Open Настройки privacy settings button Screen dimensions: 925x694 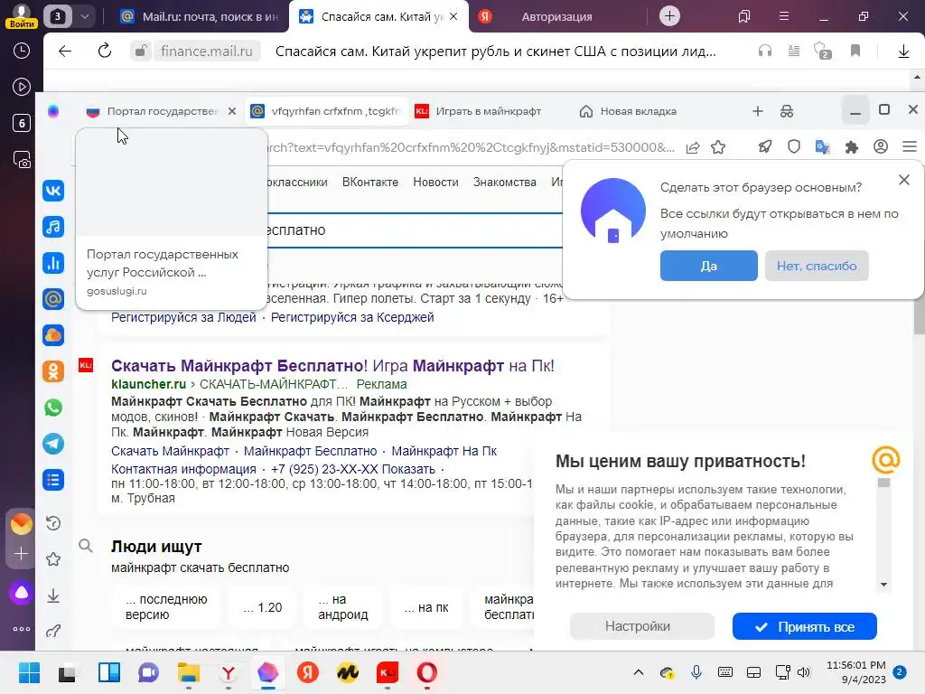point(641,626)
